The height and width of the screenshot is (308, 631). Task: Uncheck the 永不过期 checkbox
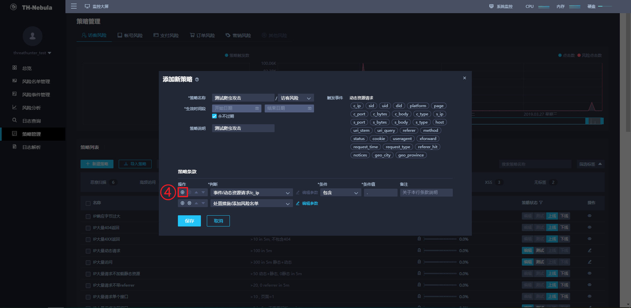(214, 116)
